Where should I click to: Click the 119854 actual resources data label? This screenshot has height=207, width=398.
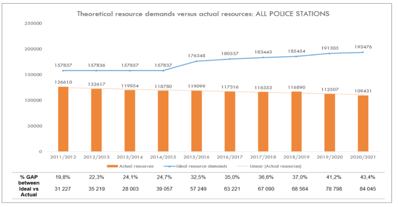130,86
